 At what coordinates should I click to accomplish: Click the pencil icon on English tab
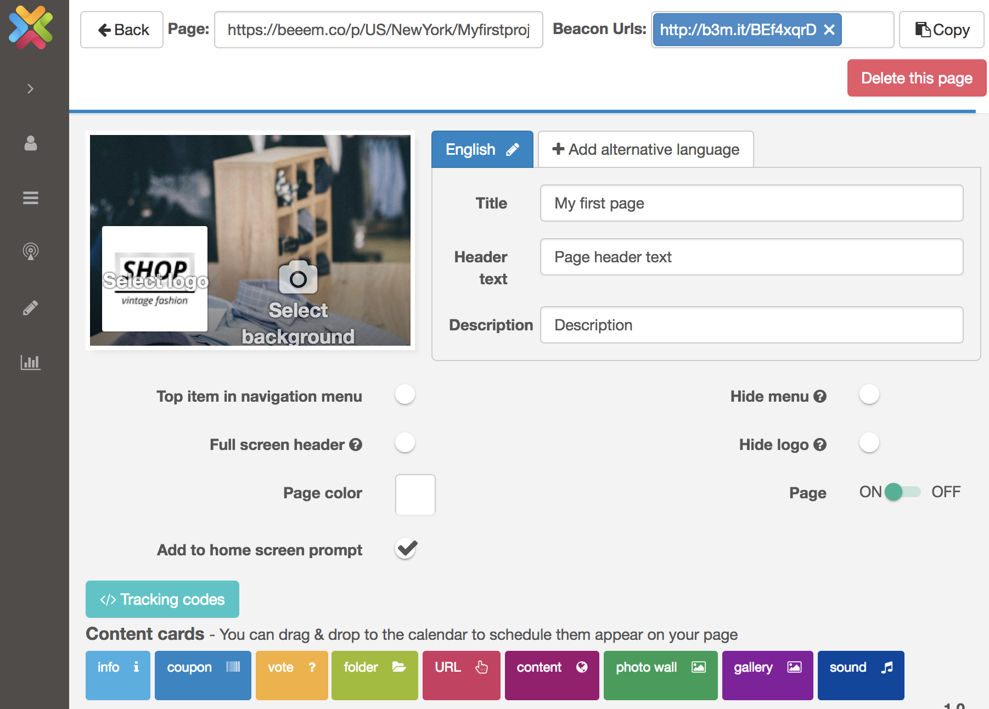point(513,149)
